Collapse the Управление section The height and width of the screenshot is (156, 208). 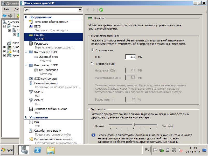pos(26,117)
